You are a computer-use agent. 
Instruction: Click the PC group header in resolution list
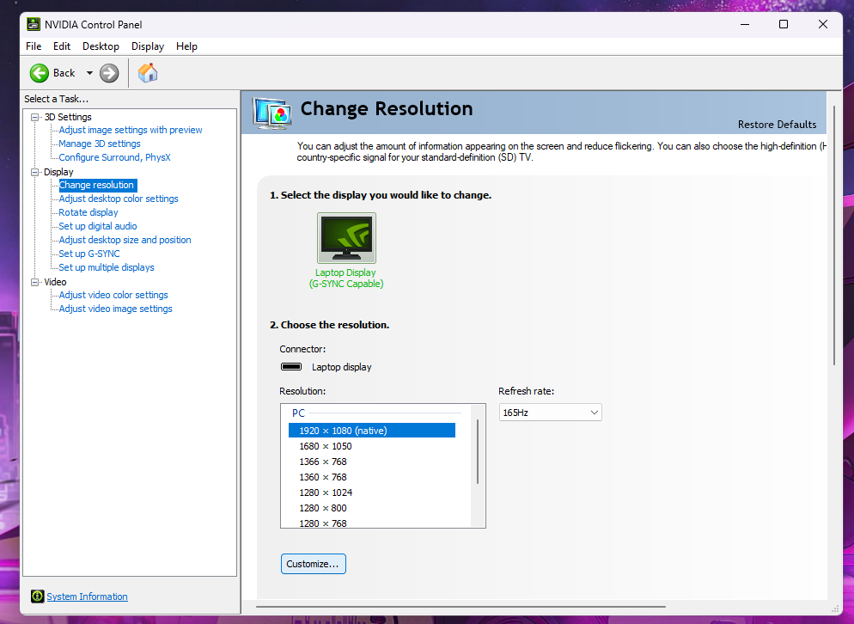pyautogui.click(x=298, y=413)
